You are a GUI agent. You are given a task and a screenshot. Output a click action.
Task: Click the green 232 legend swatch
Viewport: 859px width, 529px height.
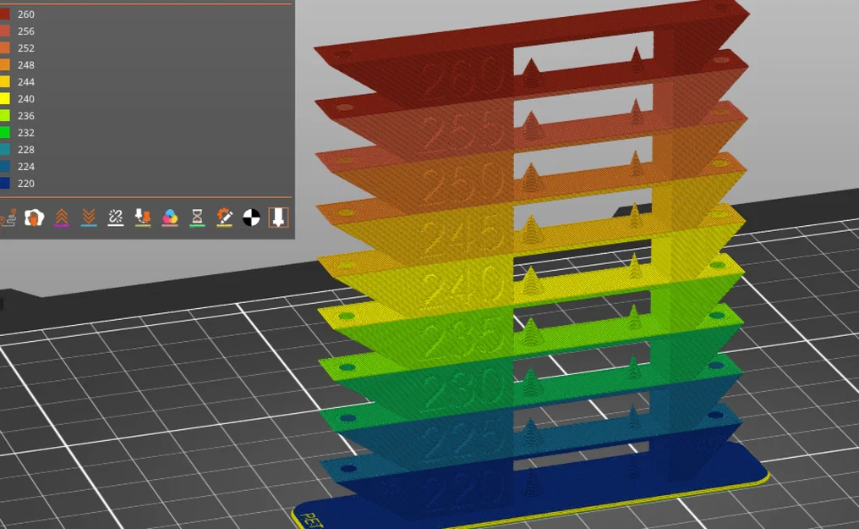click(x=4, y=133)
